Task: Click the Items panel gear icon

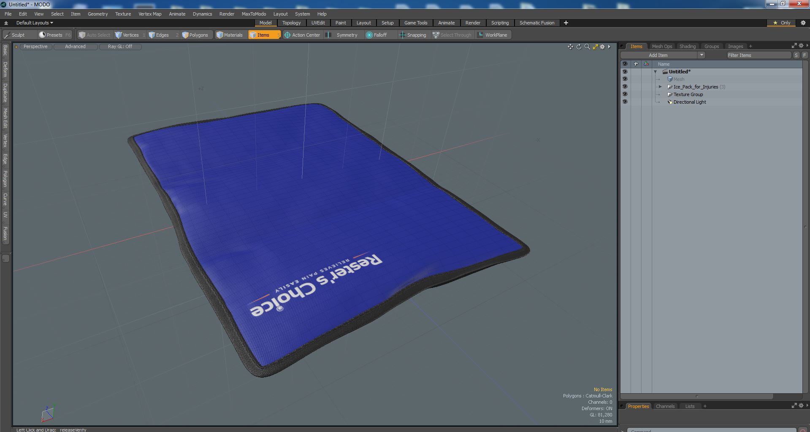Action: [801, 46]
